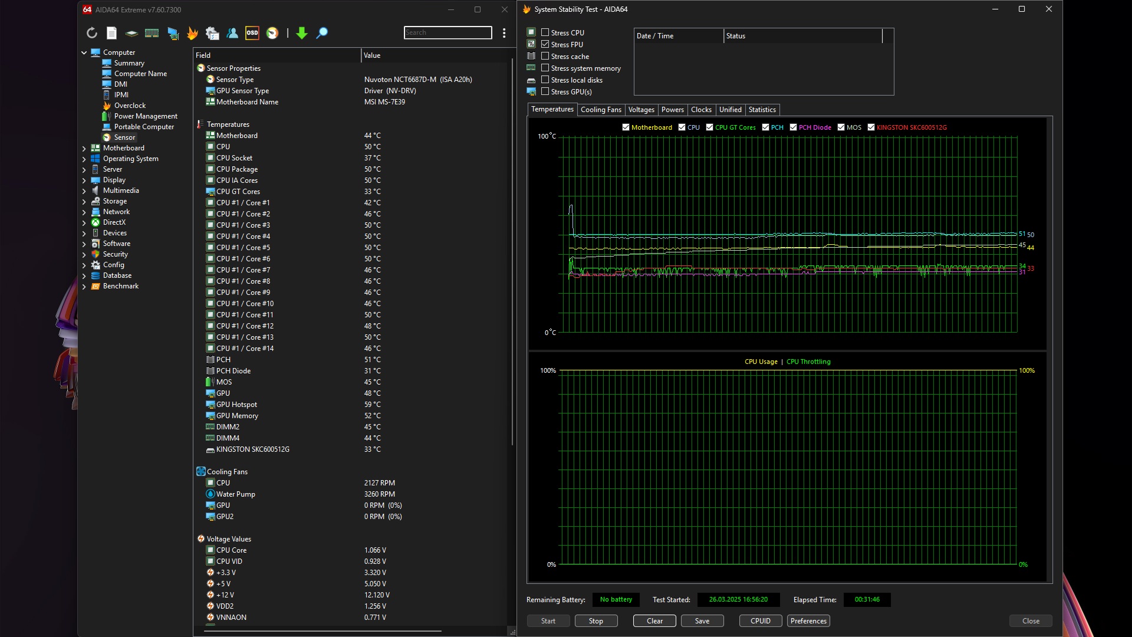Click the Clear button
Screen dimensions: 1132x637
[654, 621]
